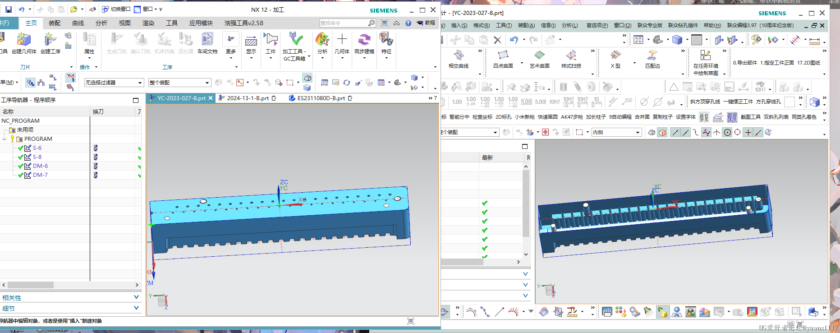This screenshot has width=840, height=333.
Task: Click Create Geometry (创建几何体) icon
Action: 24,40
